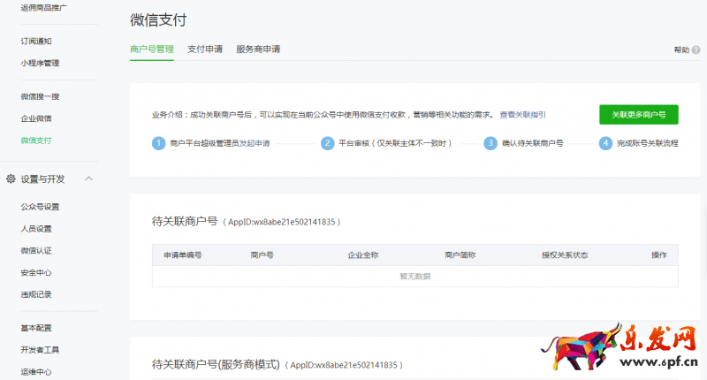Open 微信搜一搜 in sidebar
Screen dimensions: 707x380
click(x=40, y=96)
